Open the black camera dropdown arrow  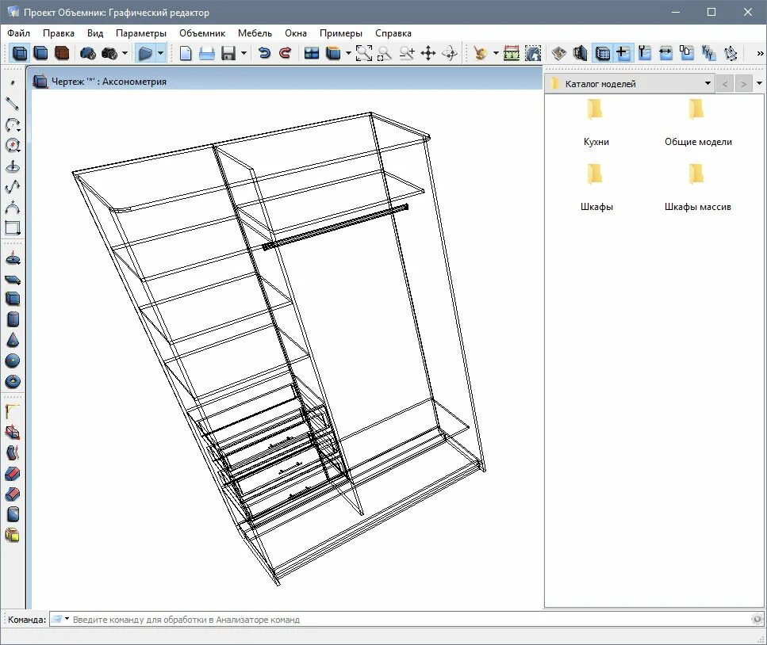coord(125,53)
